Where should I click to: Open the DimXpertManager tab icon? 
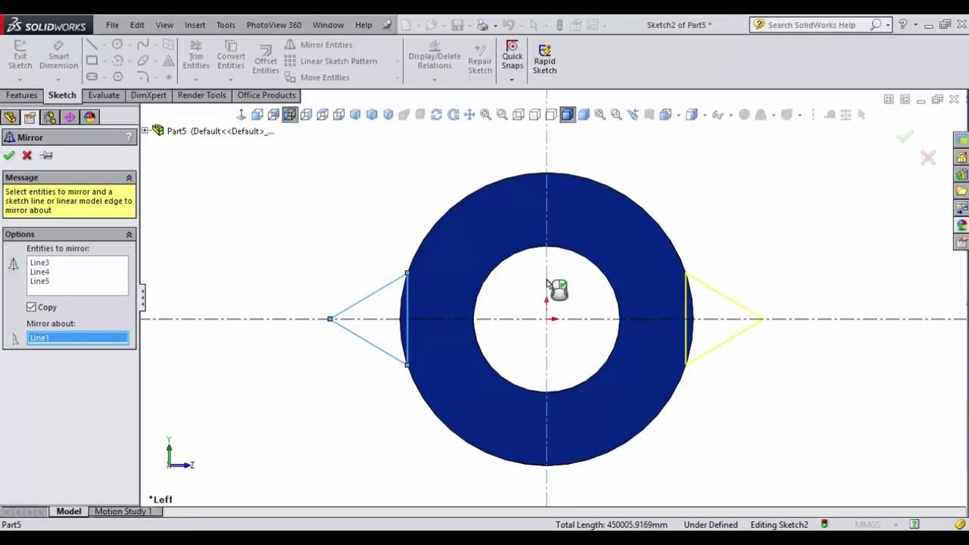click(x=70, y=117)
